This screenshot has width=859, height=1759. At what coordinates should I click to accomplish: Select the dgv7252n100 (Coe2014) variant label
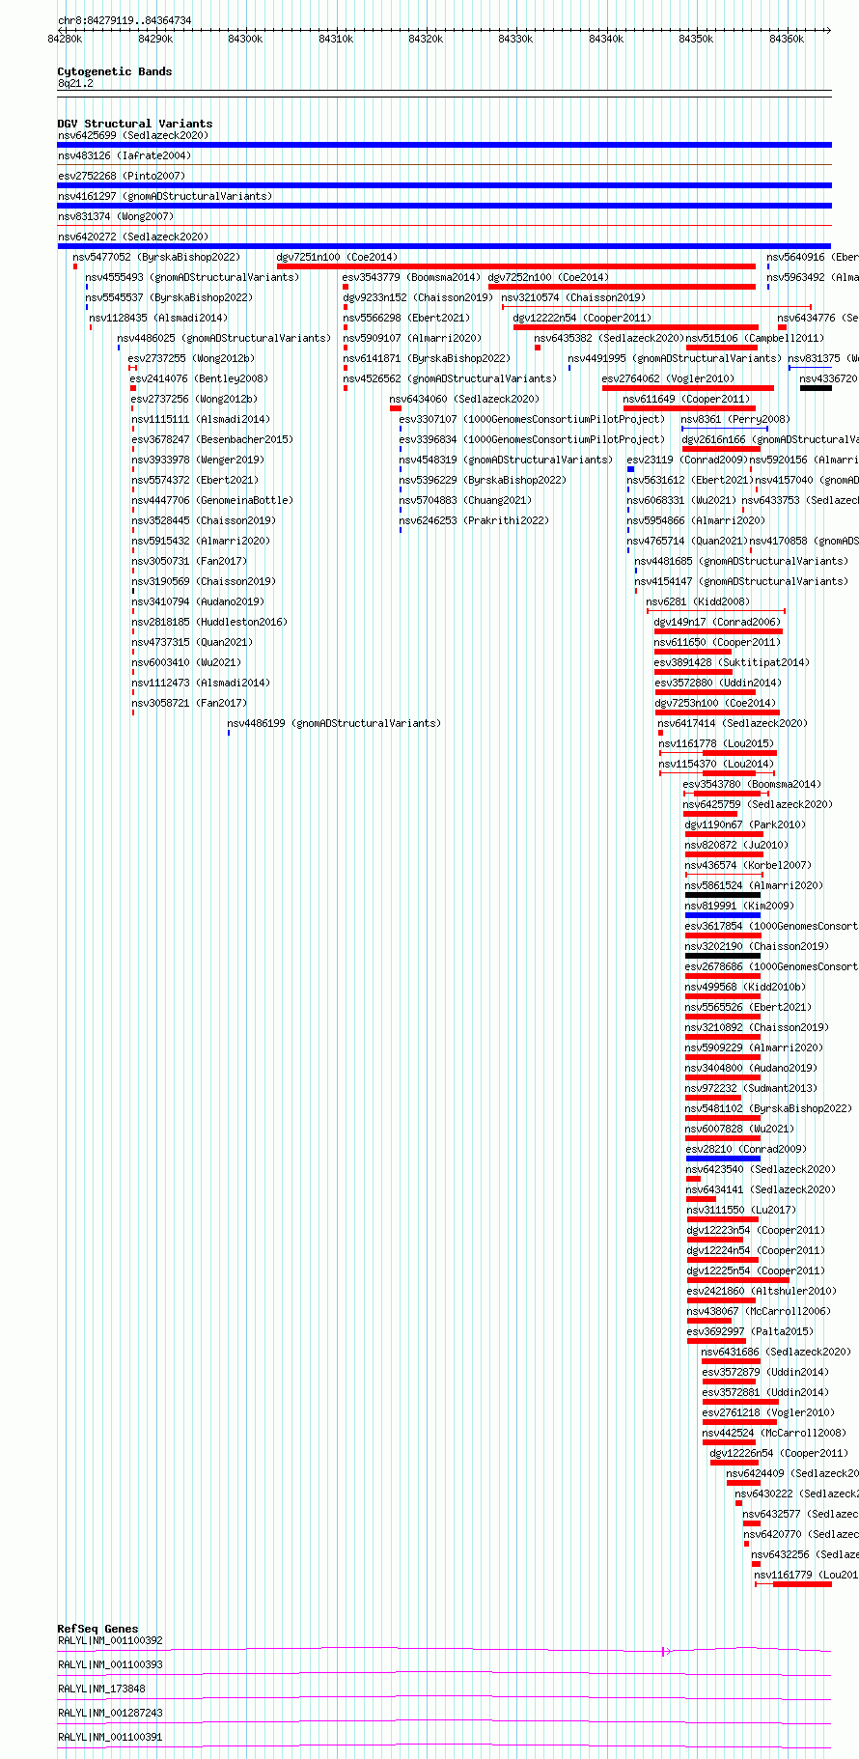pyautogui.click(x=548, y=277)
